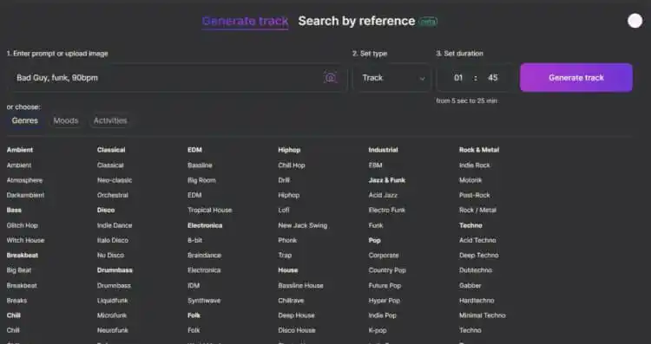The height and width of the screenshot is (344, 651).
Task: Choose the Disco House genre
Action: 297,330
